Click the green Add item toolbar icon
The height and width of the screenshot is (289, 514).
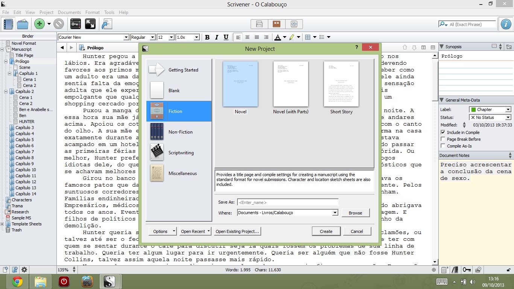(39, 24)
